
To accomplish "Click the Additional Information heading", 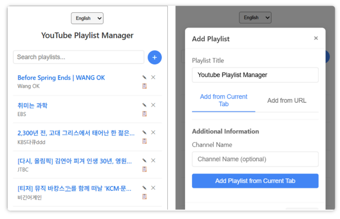I will click(225, 131).
